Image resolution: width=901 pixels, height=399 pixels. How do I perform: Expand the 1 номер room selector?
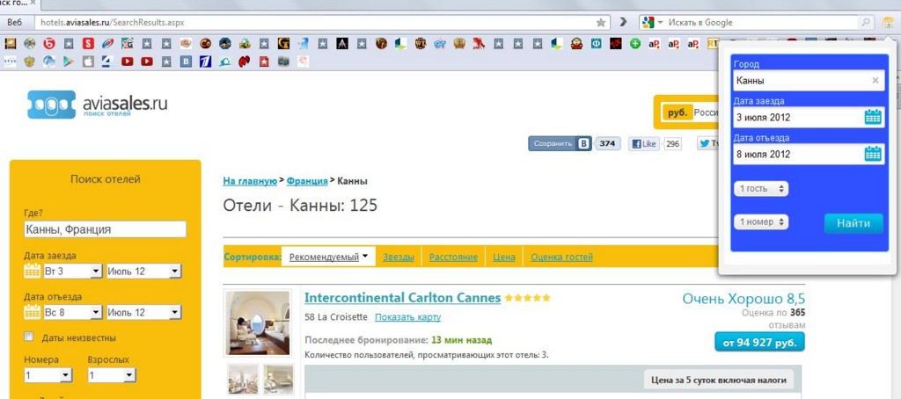point(762,222)
